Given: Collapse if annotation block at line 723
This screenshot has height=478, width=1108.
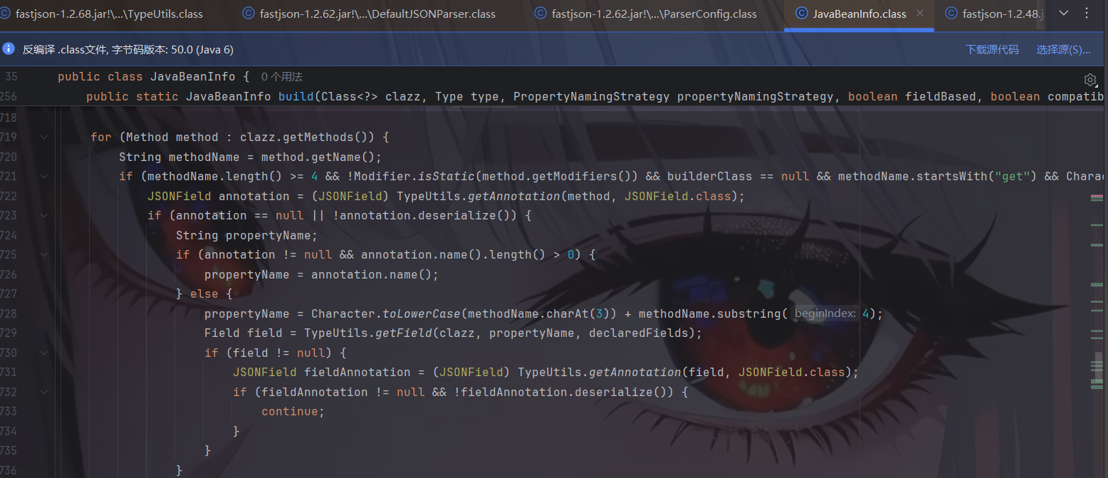Looking at the screenshot, I should tap(44, 215).
